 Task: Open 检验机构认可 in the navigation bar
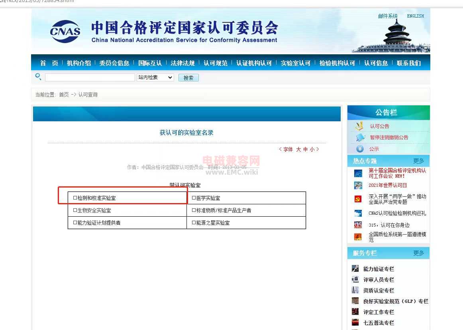click(337, 63)
